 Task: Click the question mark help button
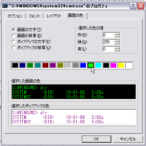133,6
